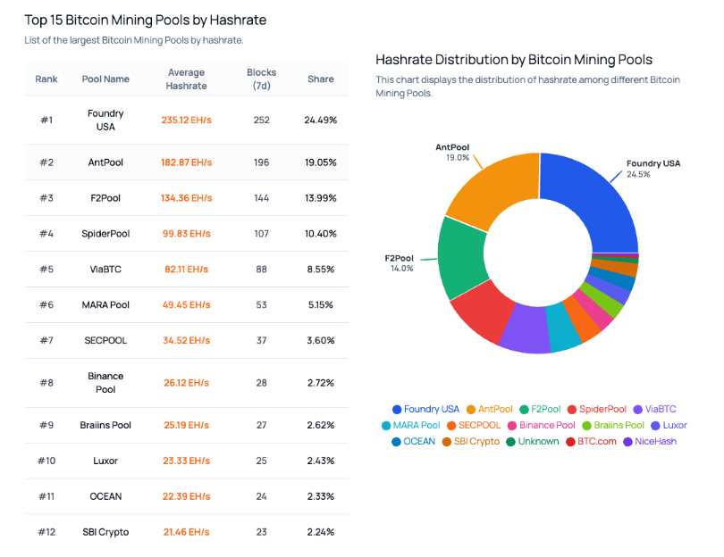Screen dimensions: 724x557
Task: Click the ViaBTC purple legend dot
Action: [638, 410]
